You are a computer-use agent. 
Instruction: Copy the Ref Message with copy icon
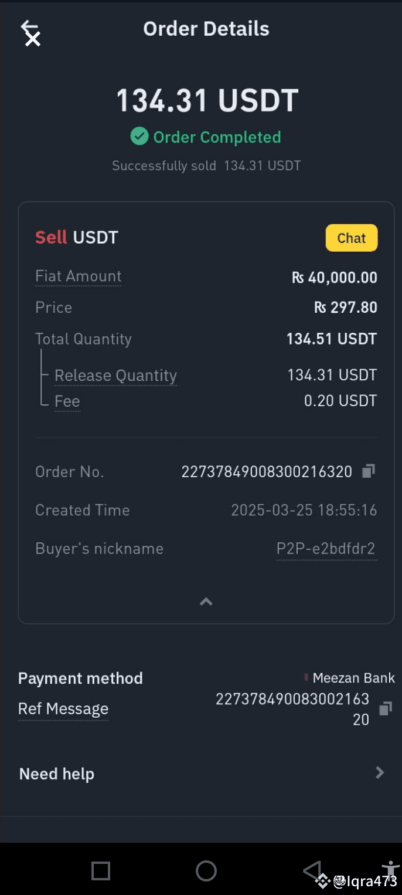coord(385,708)
